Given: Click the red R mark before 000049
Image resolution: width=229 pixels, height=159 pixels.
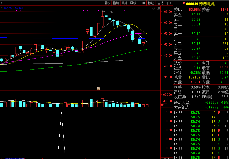Looking at the screenshot, I should tap(184, 3).
